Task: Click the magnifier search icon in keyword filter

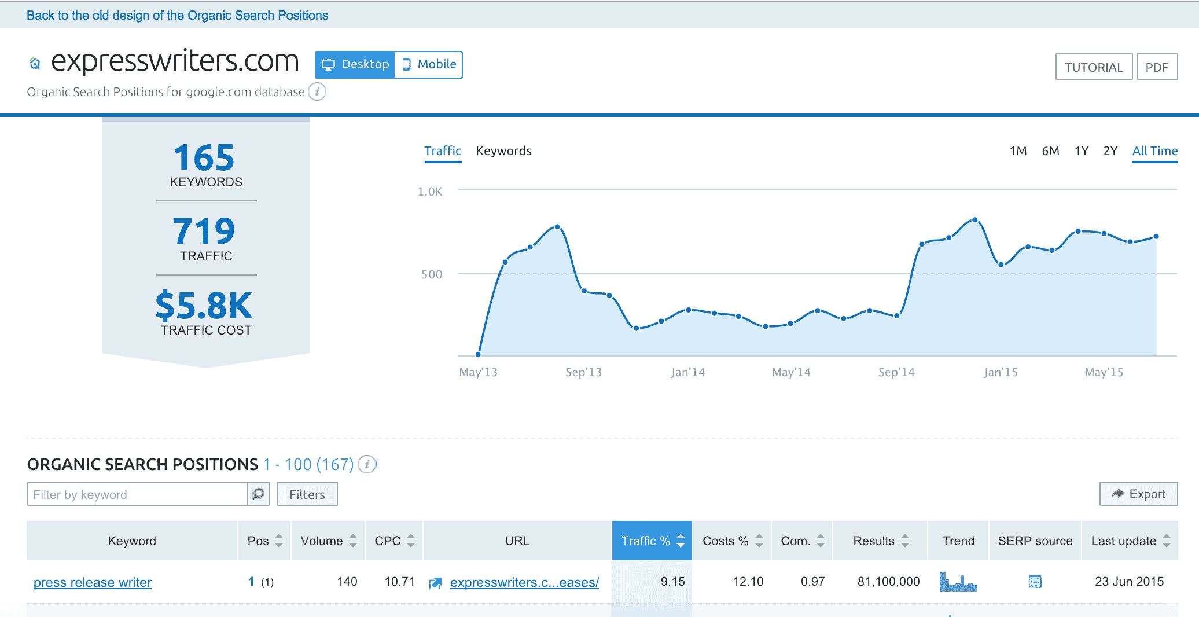Action: point(258,494)
